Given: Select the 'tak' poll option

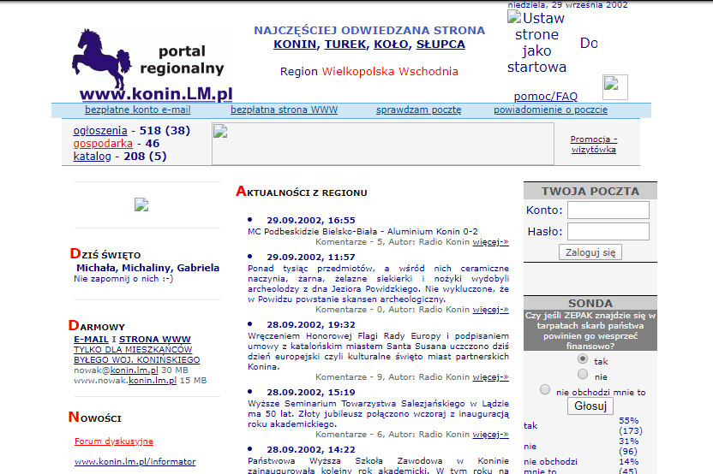Looking at the screenshot, I should (x=583, y=360).
